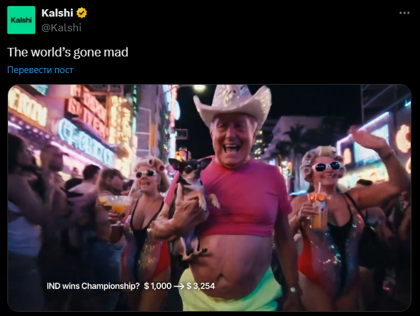The height and width of the screenshot is (316, 420).
Task: Click the gold verified badge
Action: 81,13
